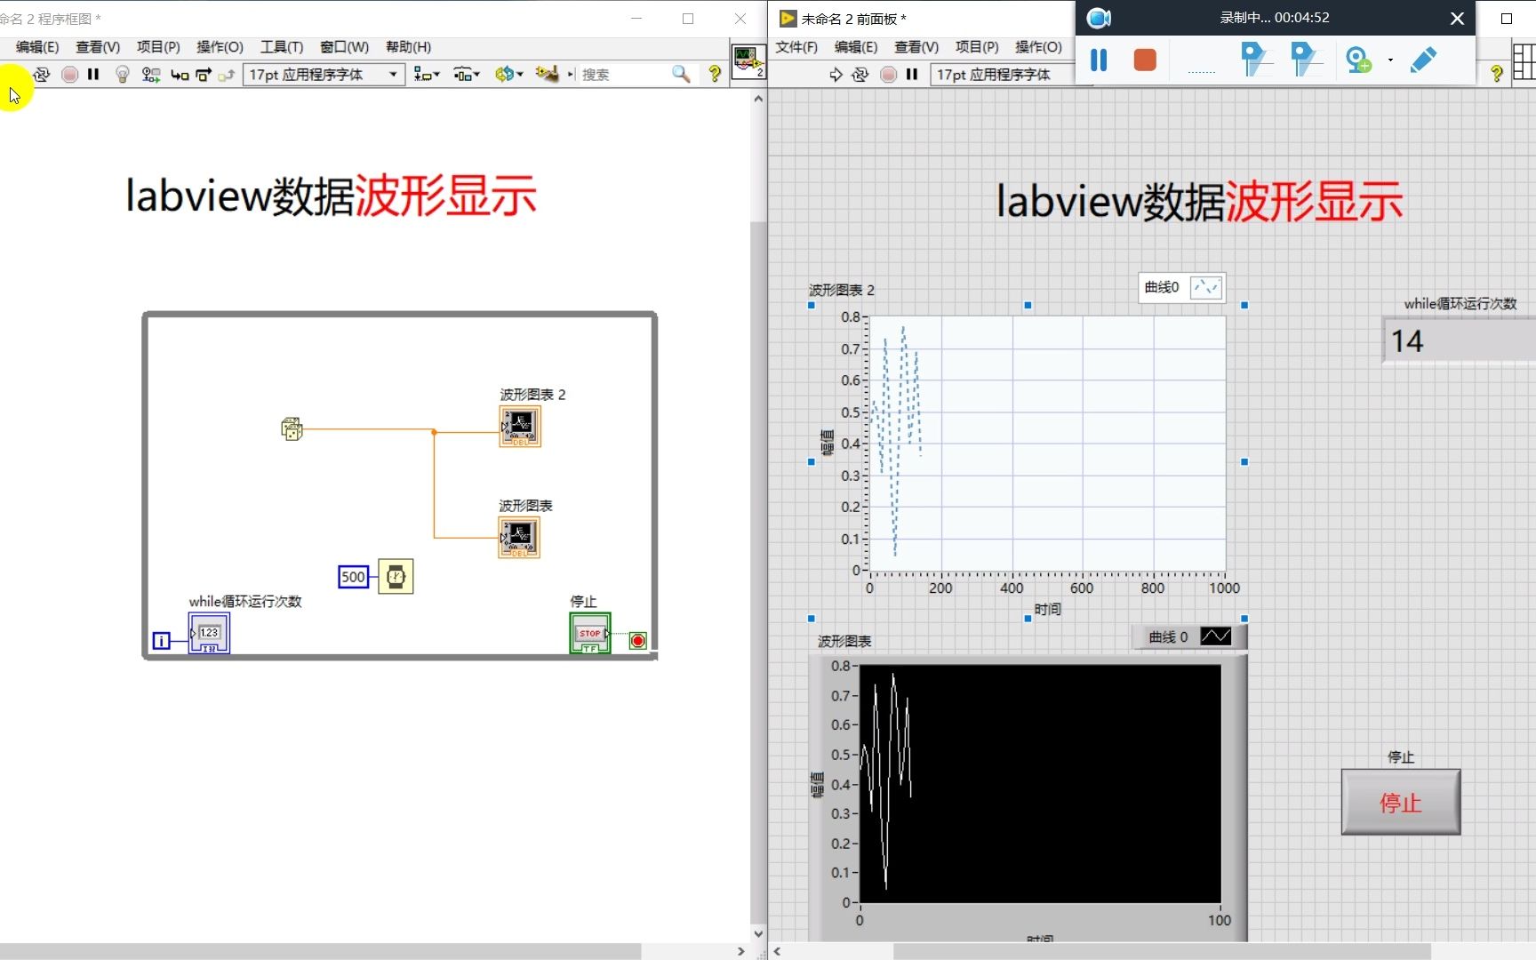Open context help with the question mark icon

[x=716, y=75]
